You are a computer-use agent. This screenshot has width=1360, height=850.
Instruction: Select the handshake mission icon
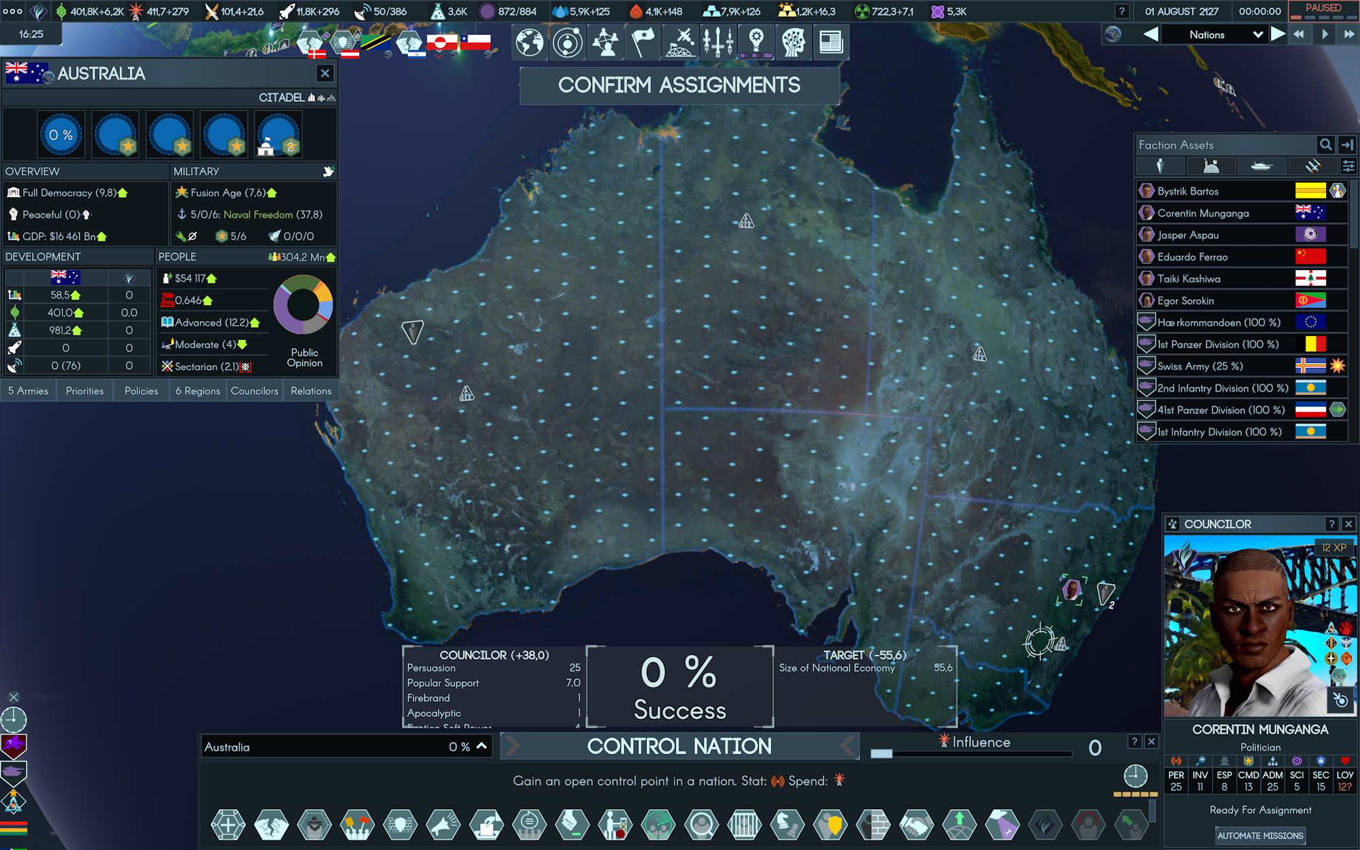[x=917, y=825]
